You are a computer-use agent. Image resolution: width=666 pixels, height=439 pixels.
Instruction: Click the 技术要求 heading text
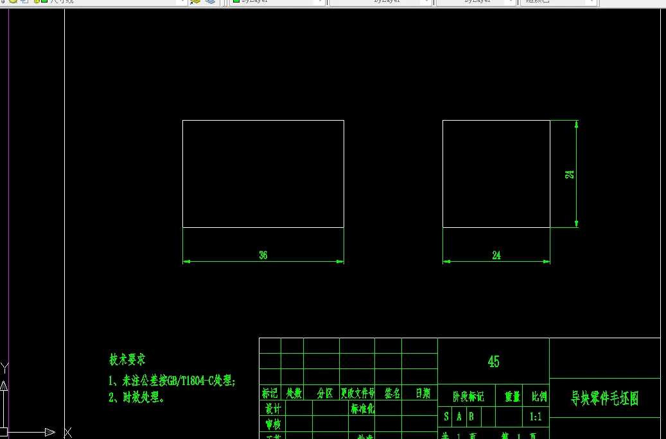click(x=127, y=359)
